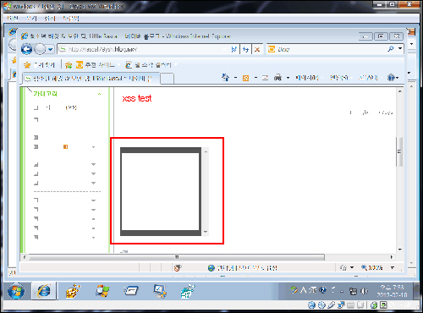Click the search magnifier icon

click(391, 49)
